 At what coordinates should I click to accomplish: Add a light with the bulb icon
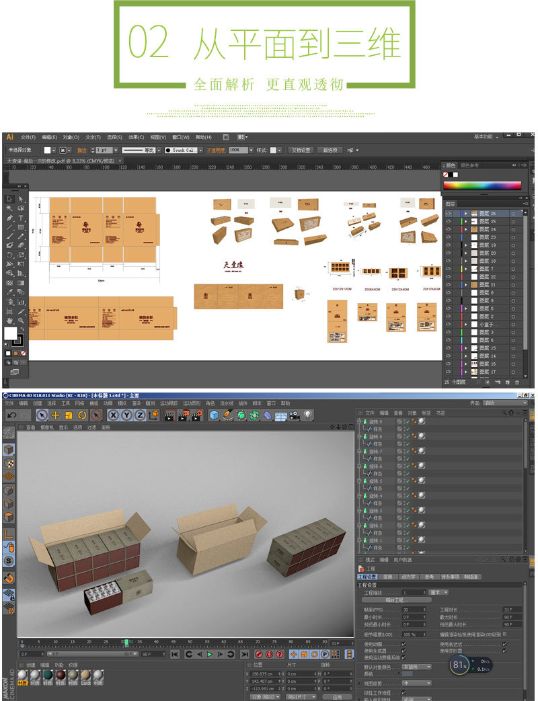tap(308, 415)
